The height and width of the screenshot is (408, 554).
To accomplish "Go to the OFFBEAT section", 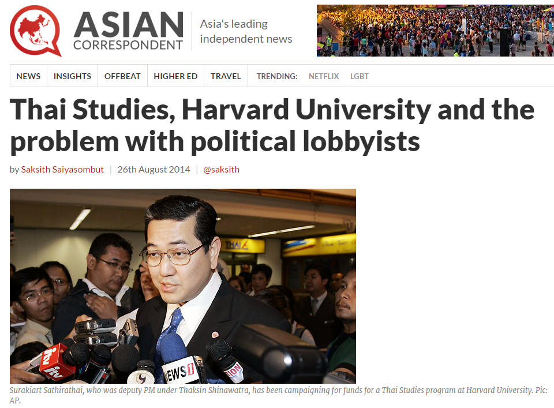I will click(122, 76).
